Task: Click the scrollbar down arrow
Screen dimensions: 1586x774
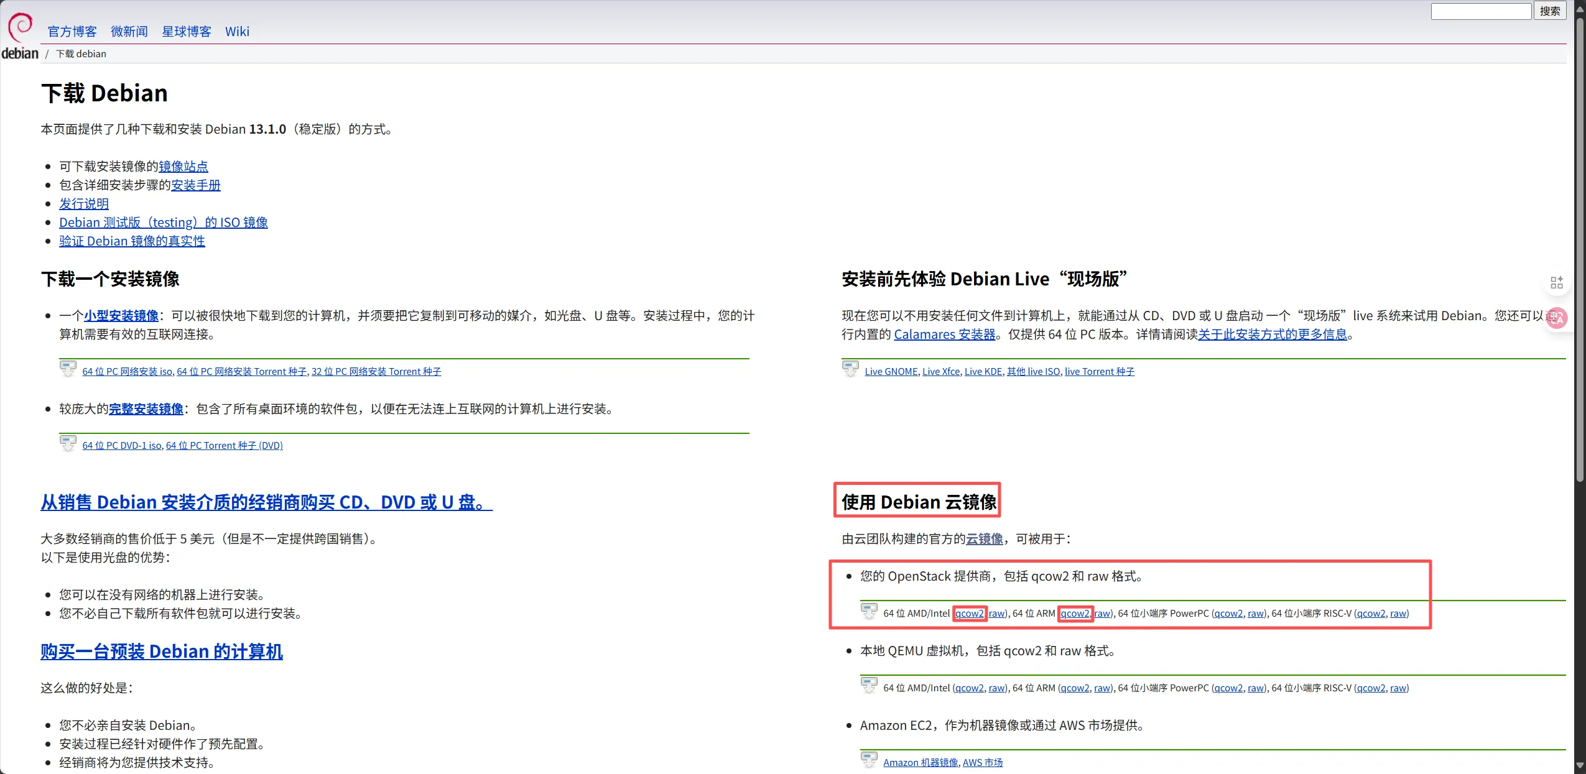Action: click(x=1580, y=766)
